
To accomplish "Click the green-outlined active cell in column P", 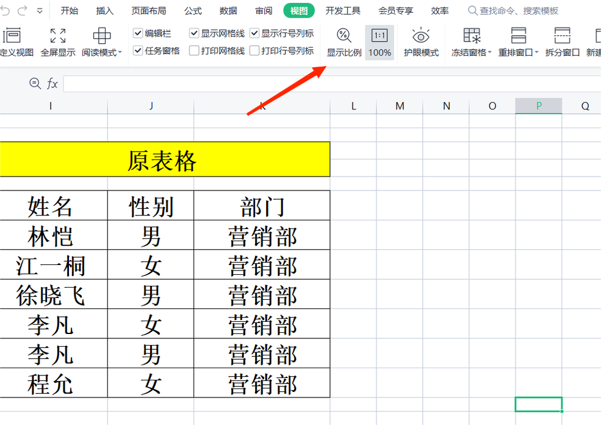I will coord(539,404).
